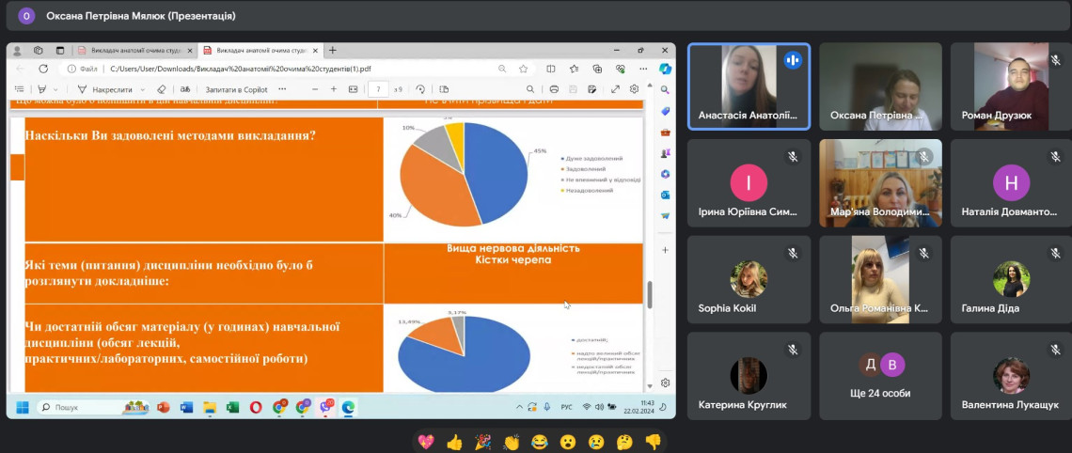Open the Edge profile icon
Screen dimensions: 1072x453
(18, 51)
